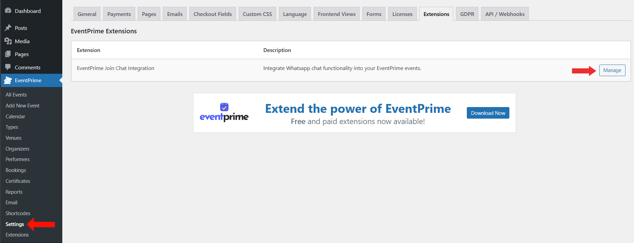Open All Events in sidebar
The image size is (634, 243).
(16, 95)
